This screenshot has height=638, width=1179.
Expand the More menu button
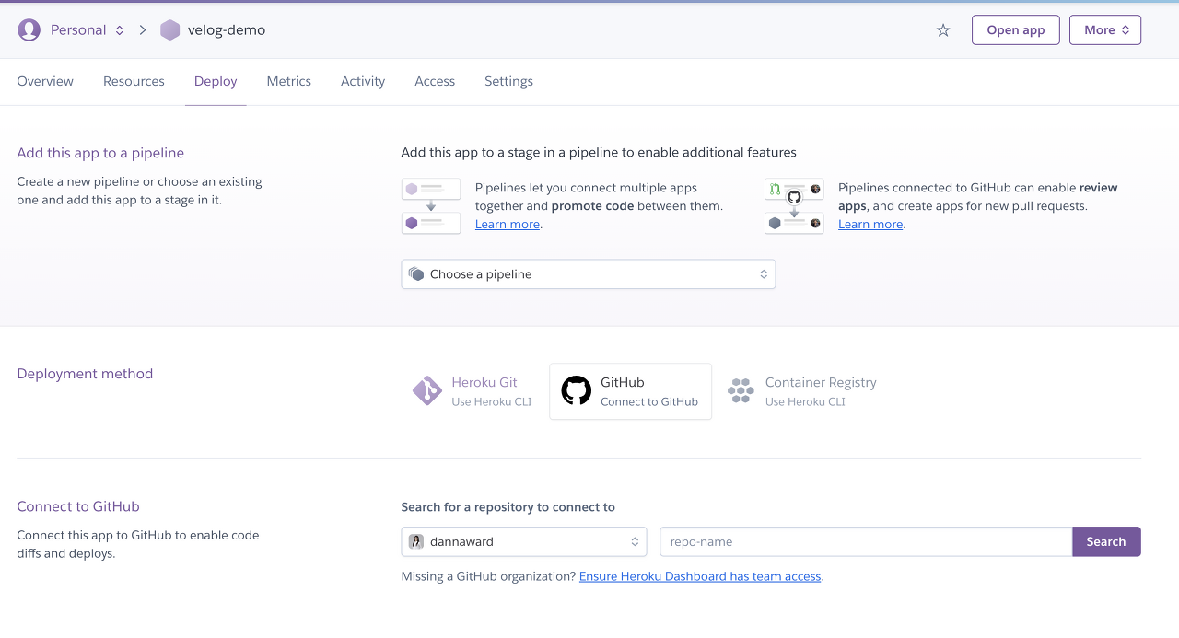point(1105,30)
